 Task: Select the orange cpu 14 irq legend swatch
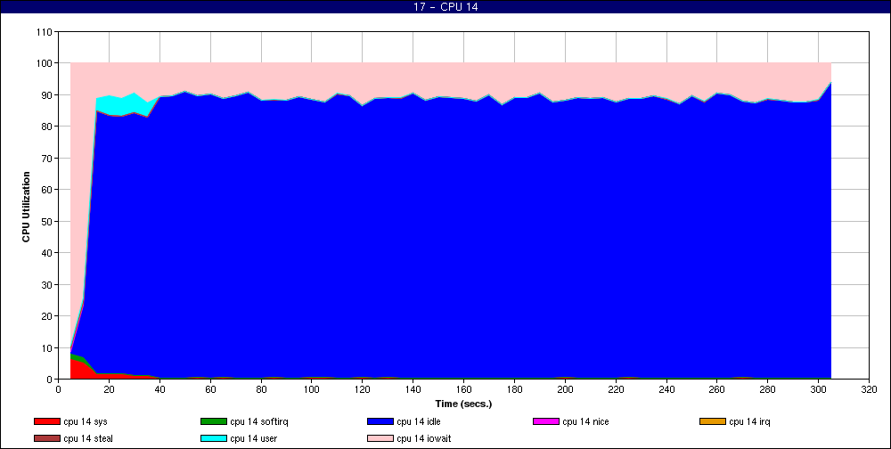(x=712, y=421)
